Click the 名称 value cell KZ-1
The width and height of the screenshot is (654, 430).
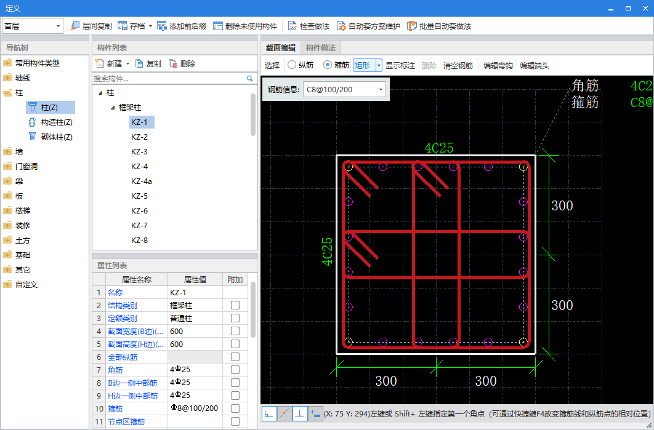pyautogui.click(x=195, y=292)
